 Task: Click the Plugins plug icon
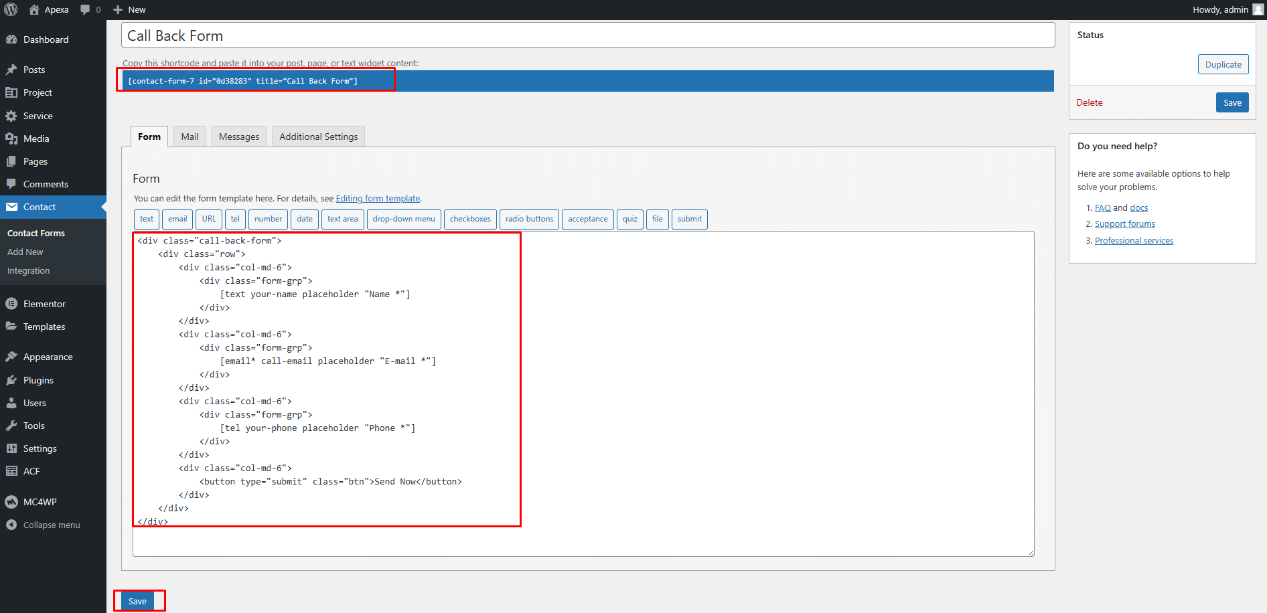point(11,380)
